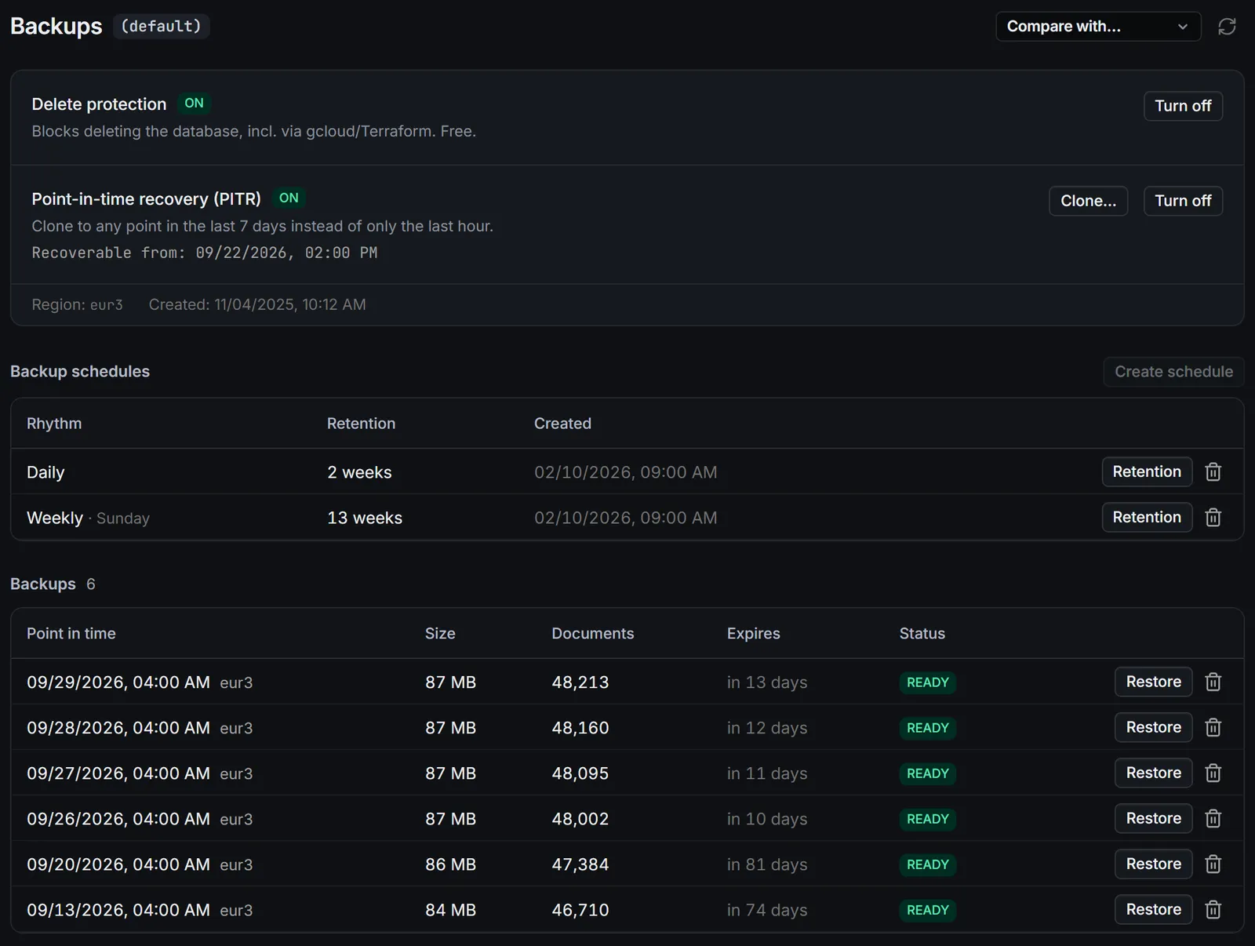This screenshot has width=1255, height=946.
Task: Open the Compare with dropdown
Action: click(1098, 27)
